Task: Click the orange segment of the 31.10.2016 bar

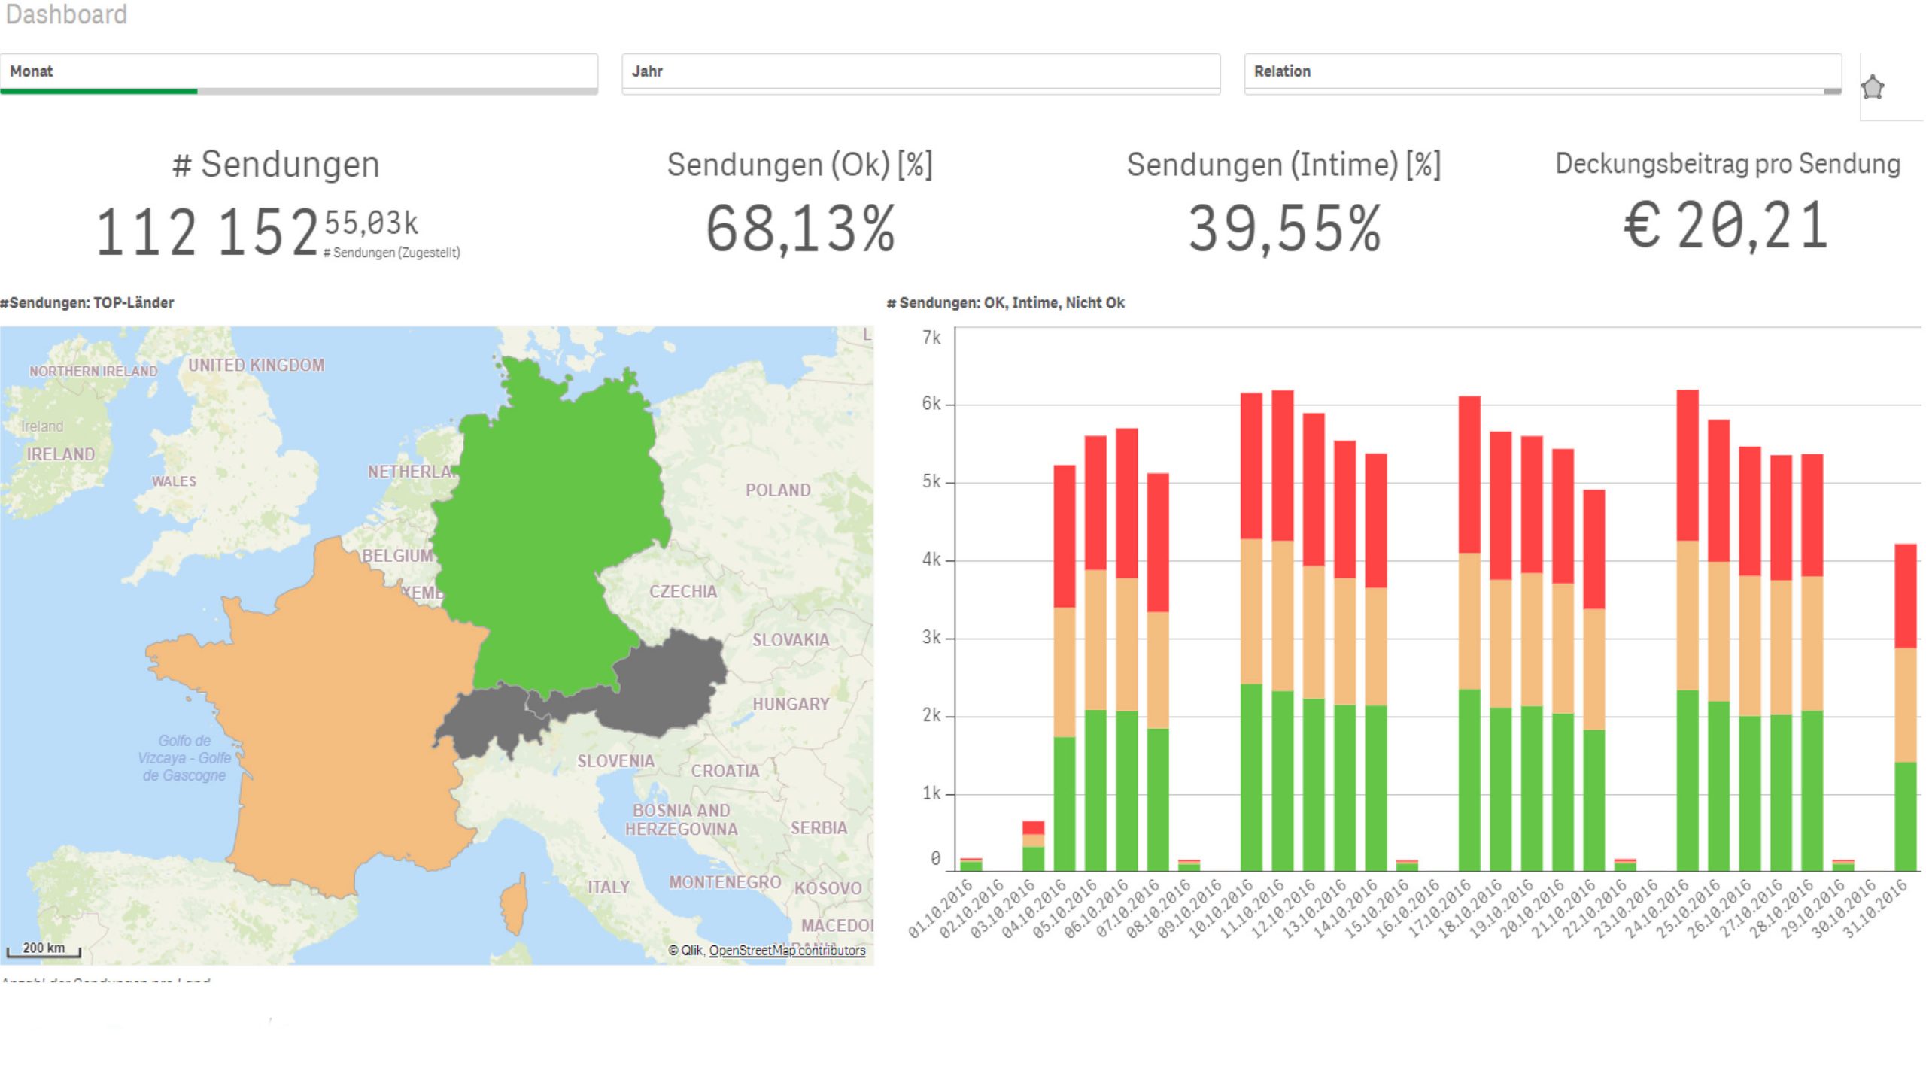Action: [1905, 705]
